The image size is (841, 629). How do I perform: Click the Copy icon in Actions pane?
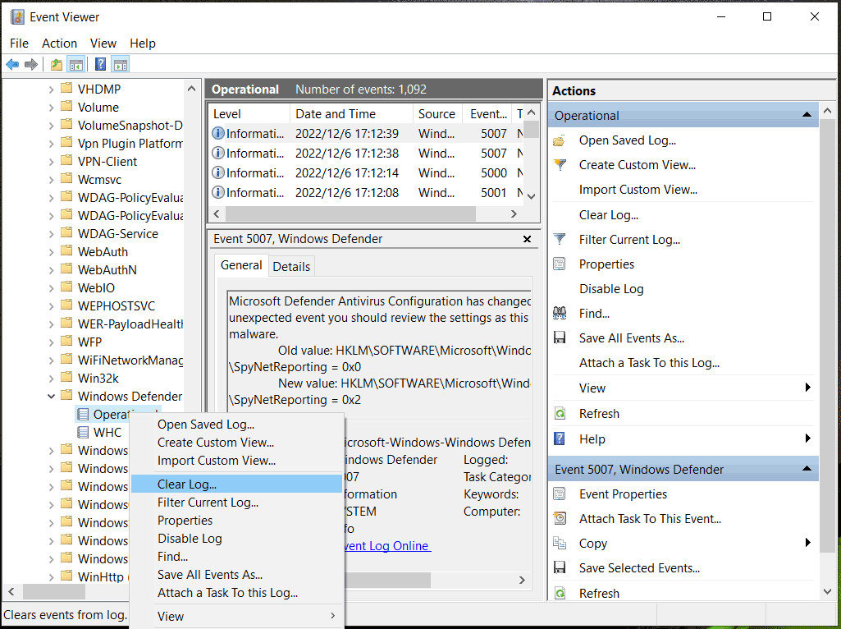tap(560, 543)
